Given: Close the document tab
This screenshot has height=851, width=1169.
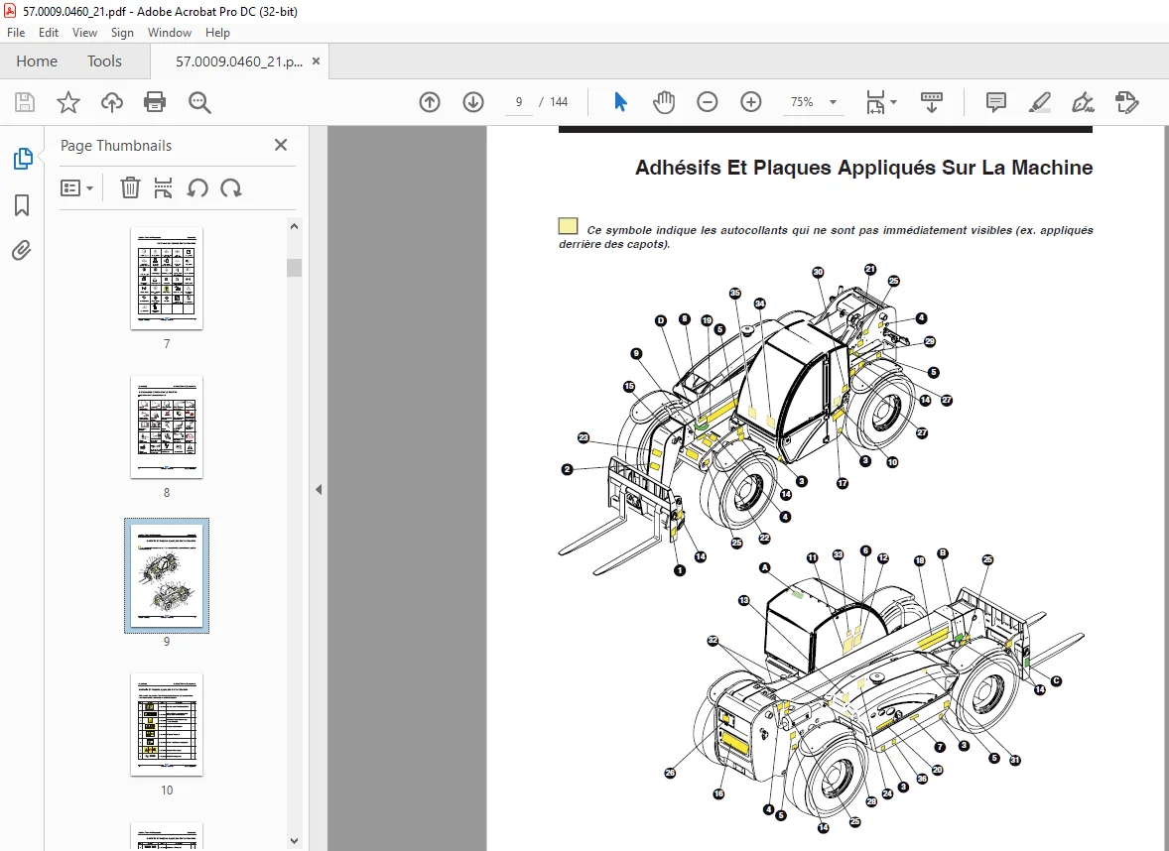Looking at the screenshot, I should [317, 61].
